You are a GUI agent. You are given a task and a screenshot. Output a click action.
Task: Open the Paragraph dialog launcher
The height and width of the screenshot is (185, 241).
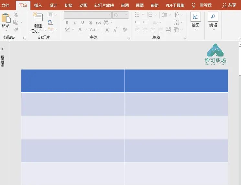[x=184, y=38]
